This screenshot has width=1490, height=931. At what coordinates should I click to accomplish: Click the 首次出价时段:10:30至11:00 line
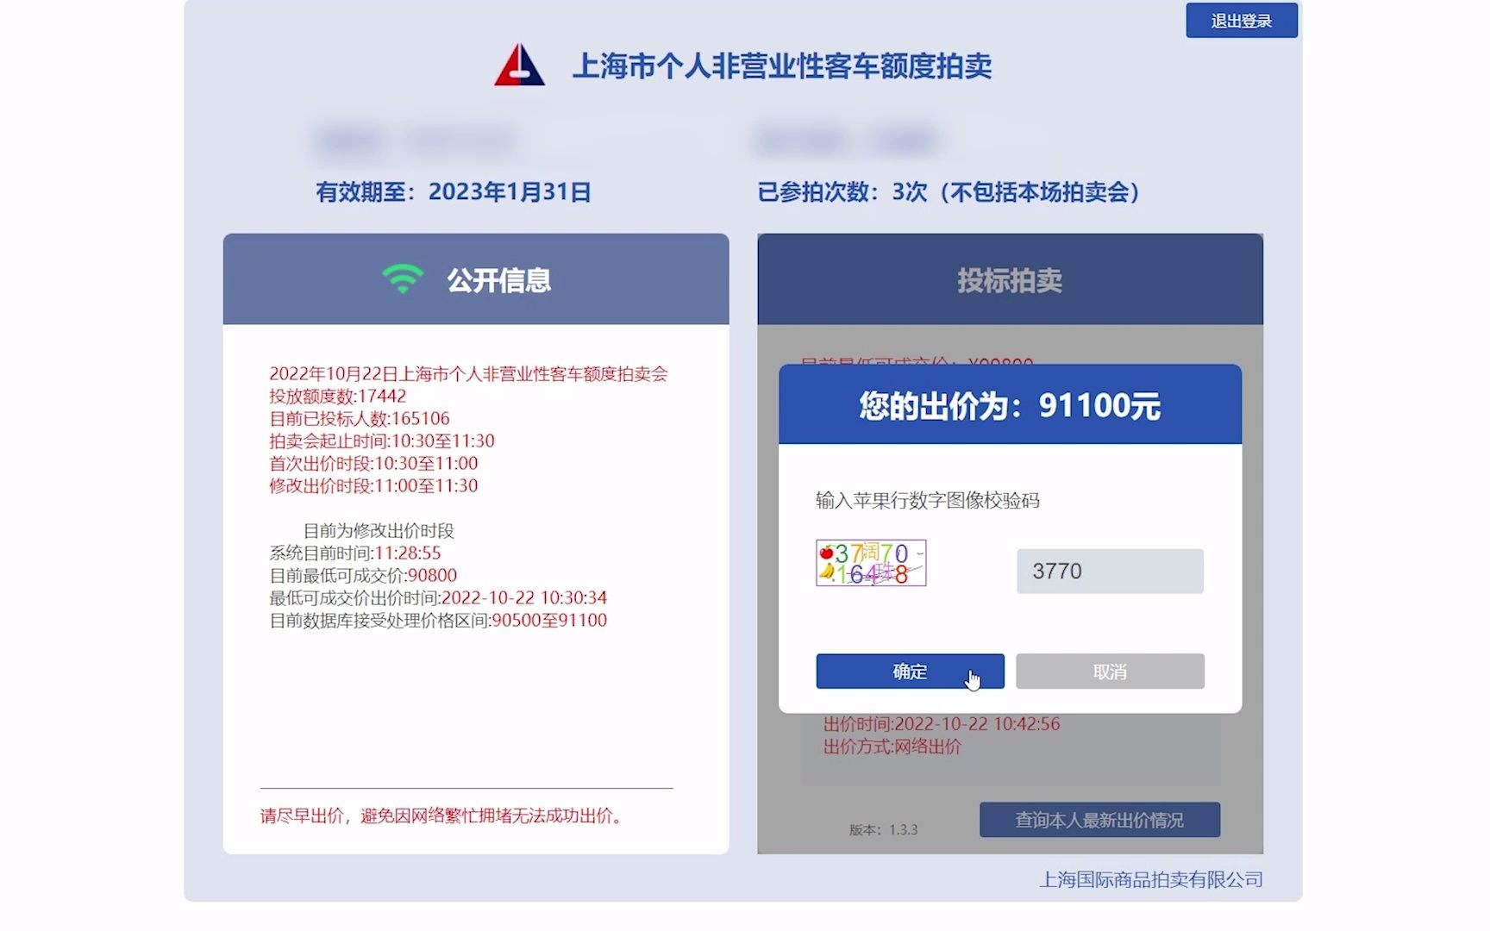[373, 464]
